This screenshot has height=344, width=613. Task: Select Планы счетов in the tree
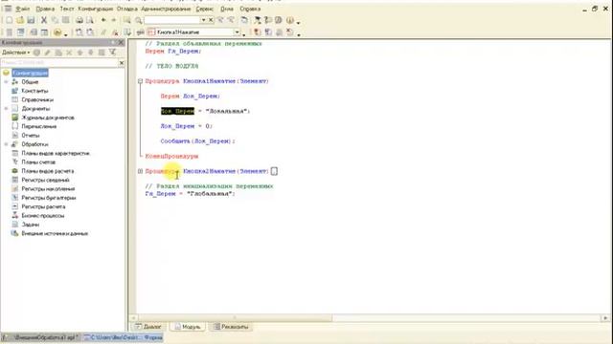click(x=38, y=162)
